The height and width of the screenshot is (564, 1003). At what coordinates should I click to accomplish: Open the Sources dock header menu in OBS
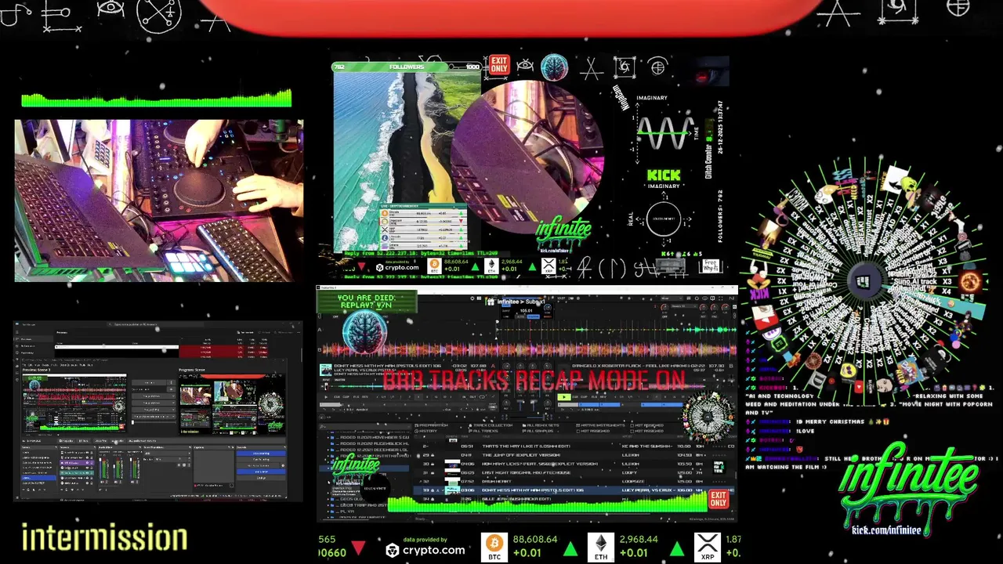click(x=95, y=447)
